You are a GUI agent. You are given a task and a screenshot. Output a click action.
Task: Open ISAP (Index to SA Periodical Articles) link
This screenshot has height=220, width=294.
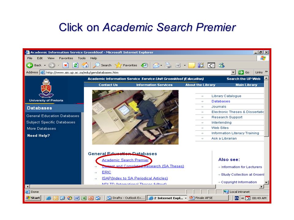pos(135,178)
